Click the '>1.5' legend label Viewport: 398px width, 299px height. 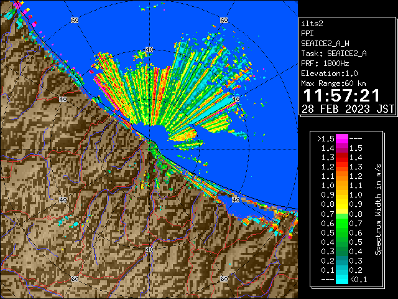click(325, 139)
